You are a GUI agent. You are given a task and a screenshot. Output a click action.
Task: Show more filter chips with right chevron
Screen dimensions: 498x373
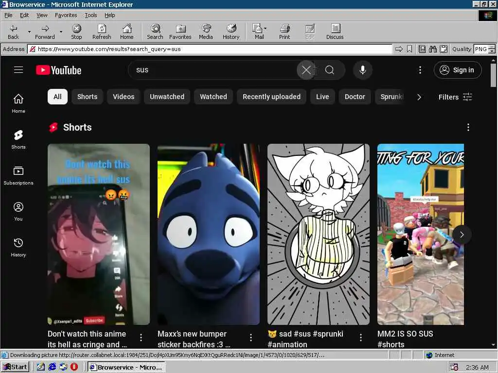pyautogui.click(x=419, y=97)
